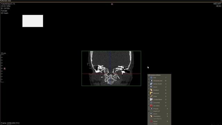Select the Pan mouse action

(159, 78)
